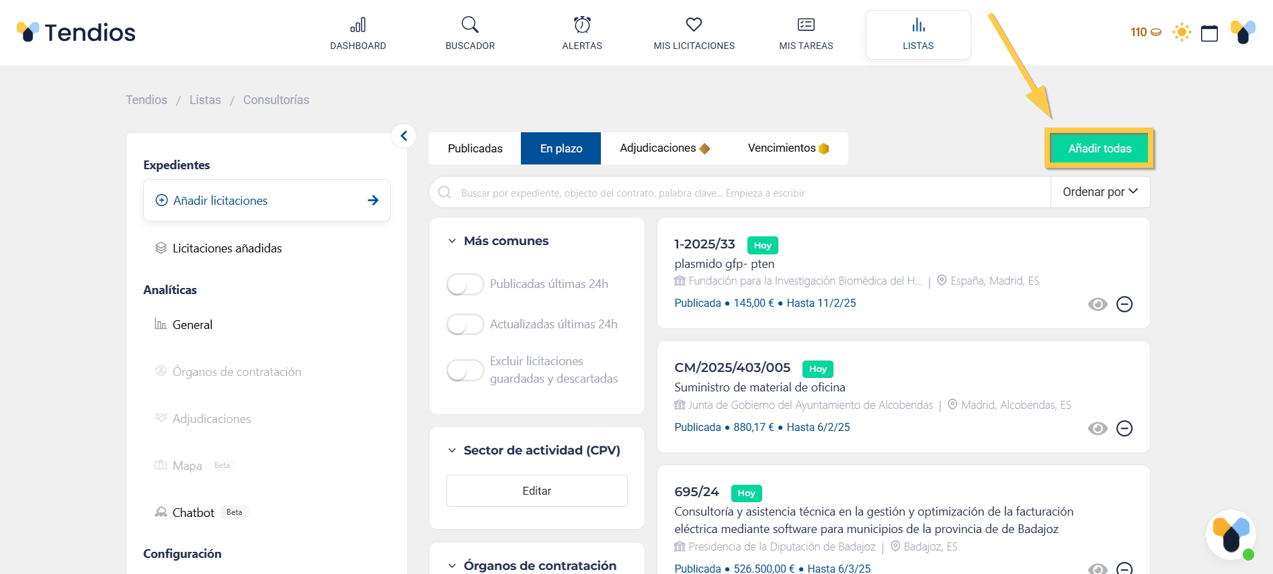Remove tender 1-2025/33 with minus icon
This screenshot has height=574, width=1273.
1124,304
